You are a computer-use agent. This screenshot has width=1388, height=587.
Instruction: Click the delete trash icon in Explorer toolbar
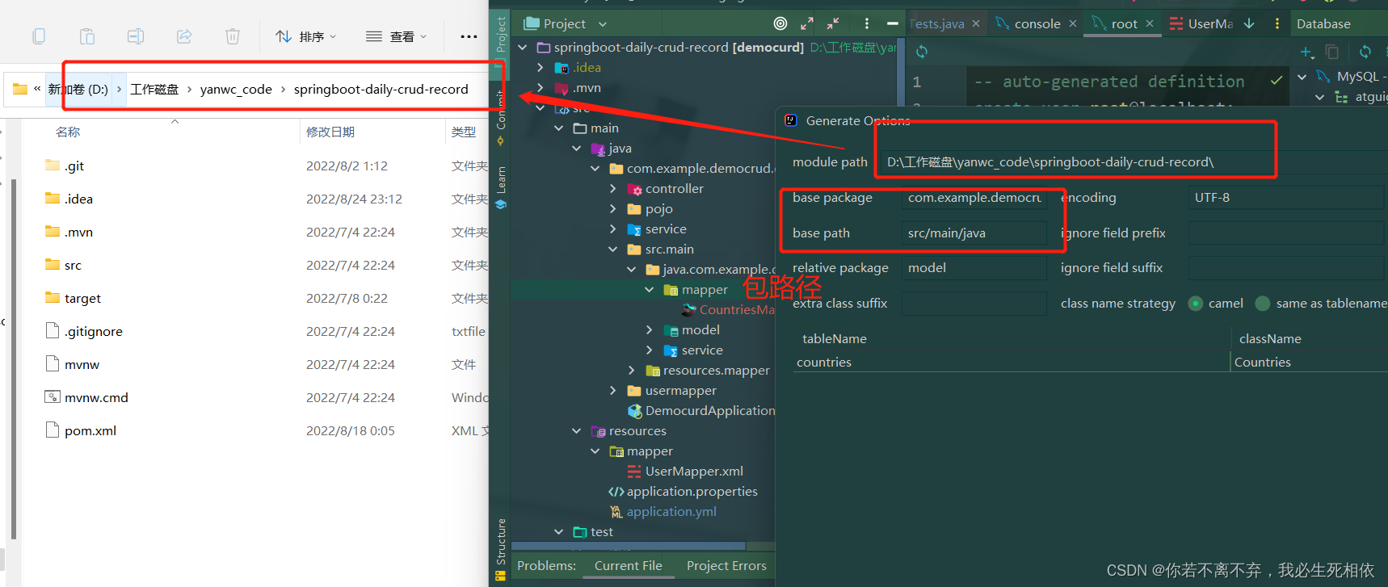coord(233,36)
